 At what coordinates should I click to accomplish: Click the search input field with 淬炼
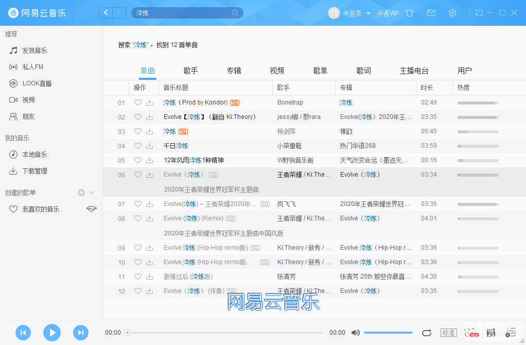(187, 13)
